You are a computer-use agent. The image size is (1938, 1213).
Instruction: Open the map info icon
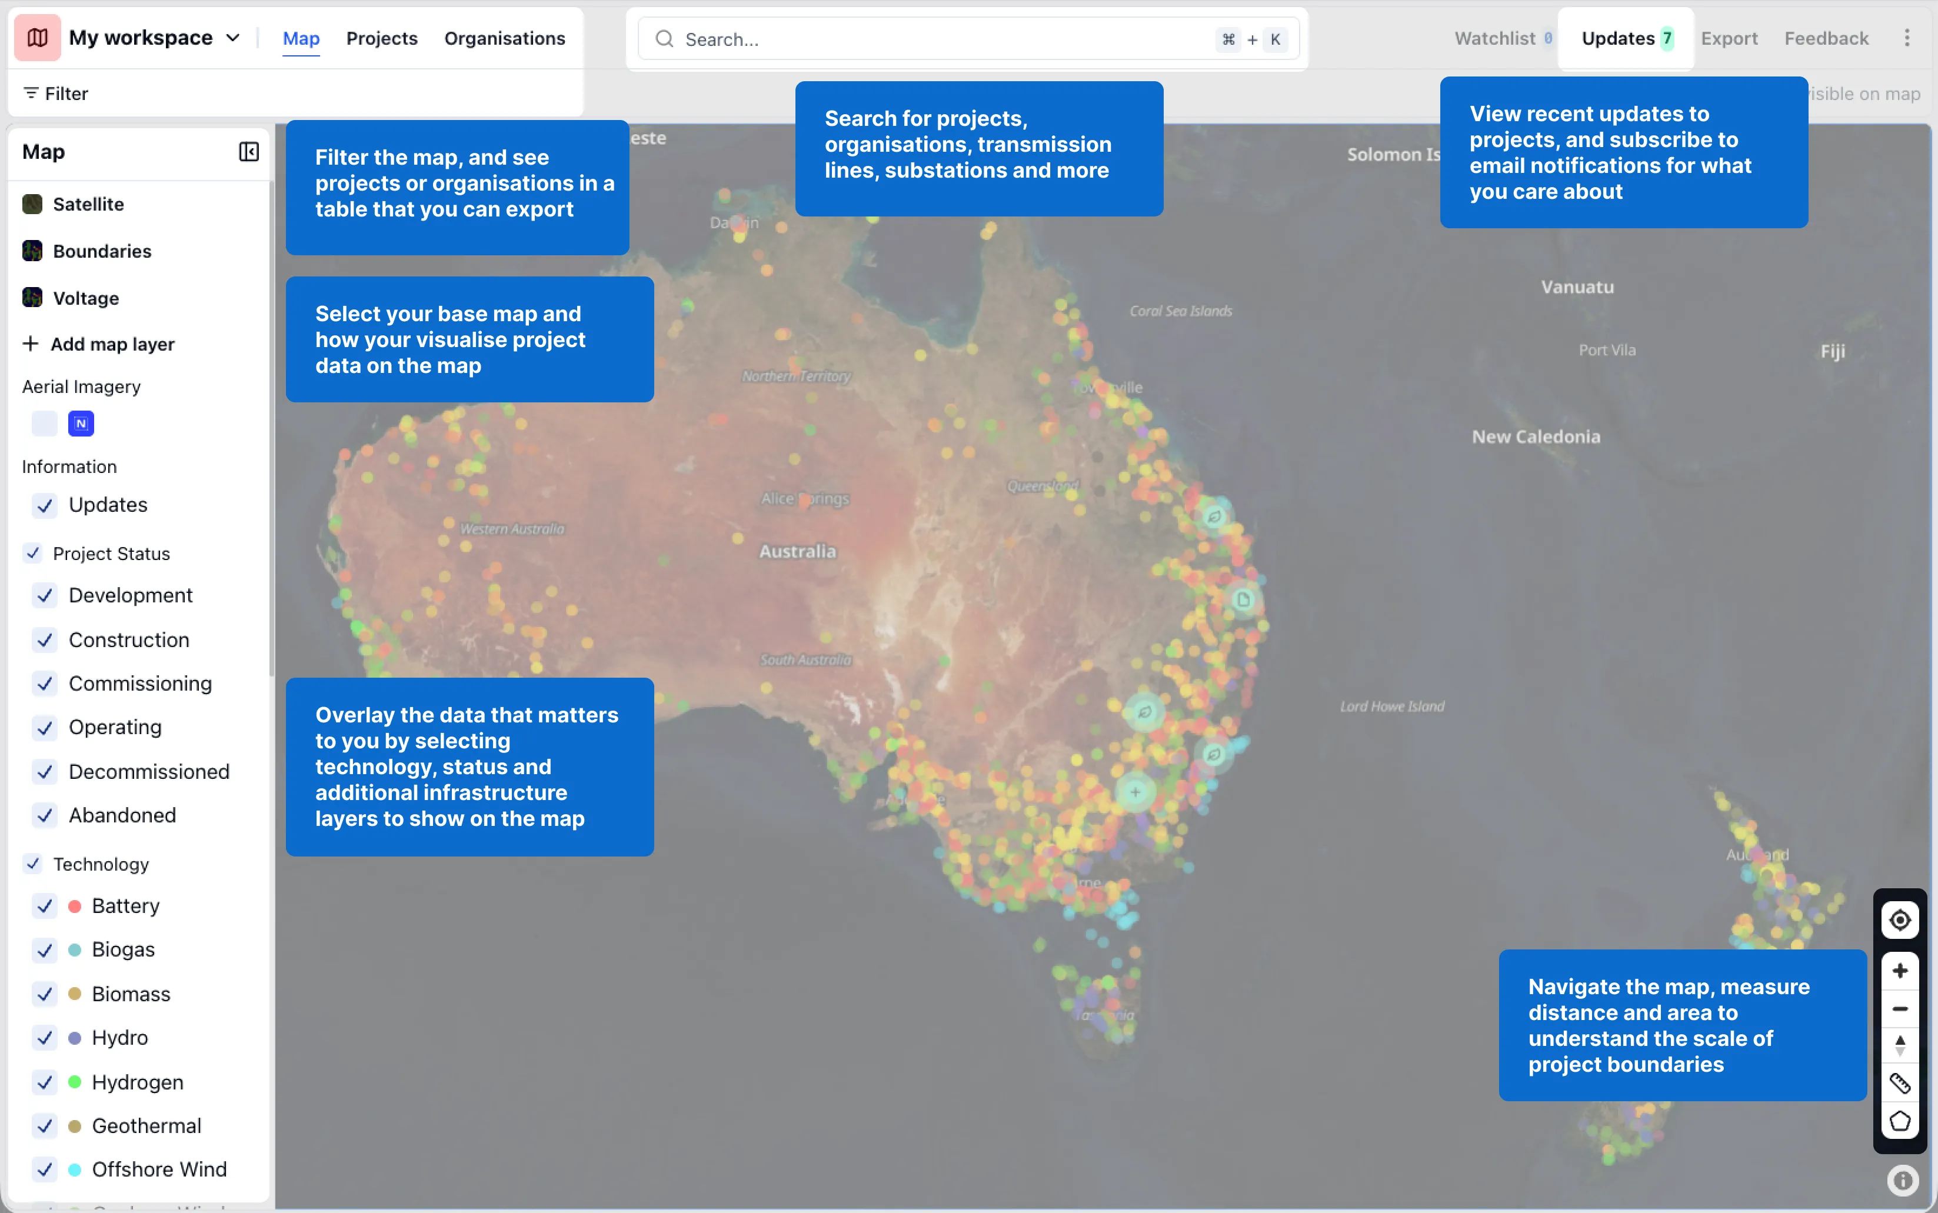click(1903, 1181)
